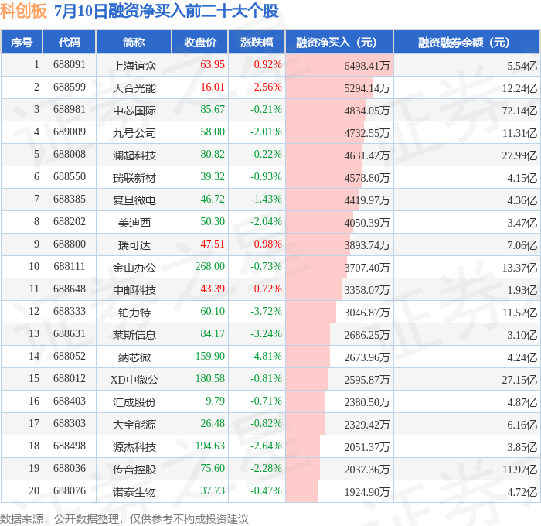Image resolution: width=541 pixels, height=526 pixels.
Task: Select stock name 中邮科技
Action: [x=134, y=290]
